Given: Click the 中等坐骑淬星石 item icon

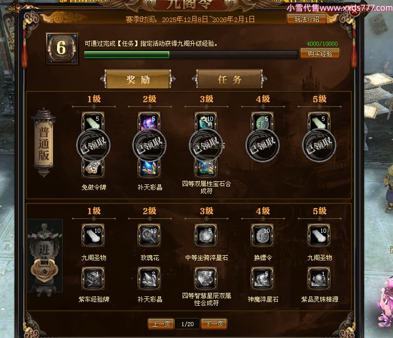Looking at the screenshot, I should pos(206,235).
